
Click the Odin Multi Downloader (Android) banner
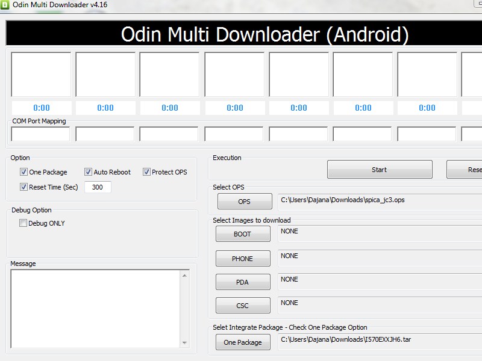(x=244, y=34)
